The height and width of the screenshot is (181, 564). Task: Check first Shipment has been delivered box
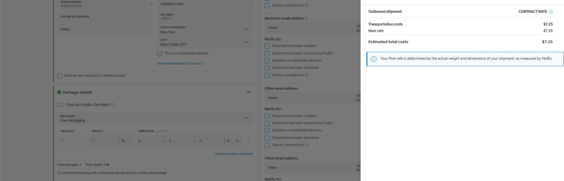coord(267,68)
